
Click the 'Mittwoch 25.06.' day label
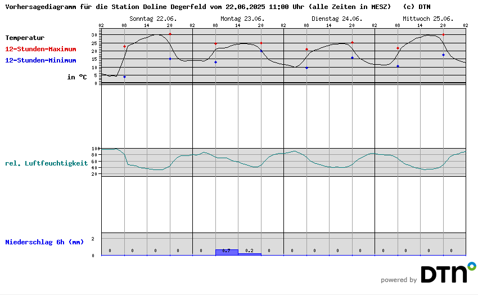coord(428,19)
